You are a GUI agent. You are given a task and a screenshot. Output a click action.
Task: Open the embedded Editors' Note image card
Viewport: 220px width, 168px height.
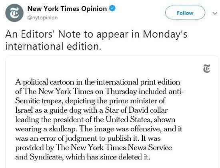click(x=112, y=112)
